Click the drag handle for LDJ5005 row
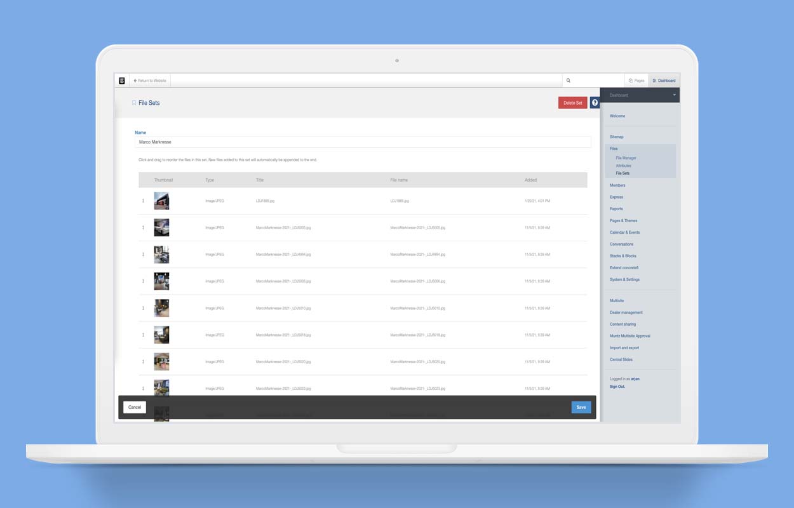794x508 pixels. click(143, 227)
